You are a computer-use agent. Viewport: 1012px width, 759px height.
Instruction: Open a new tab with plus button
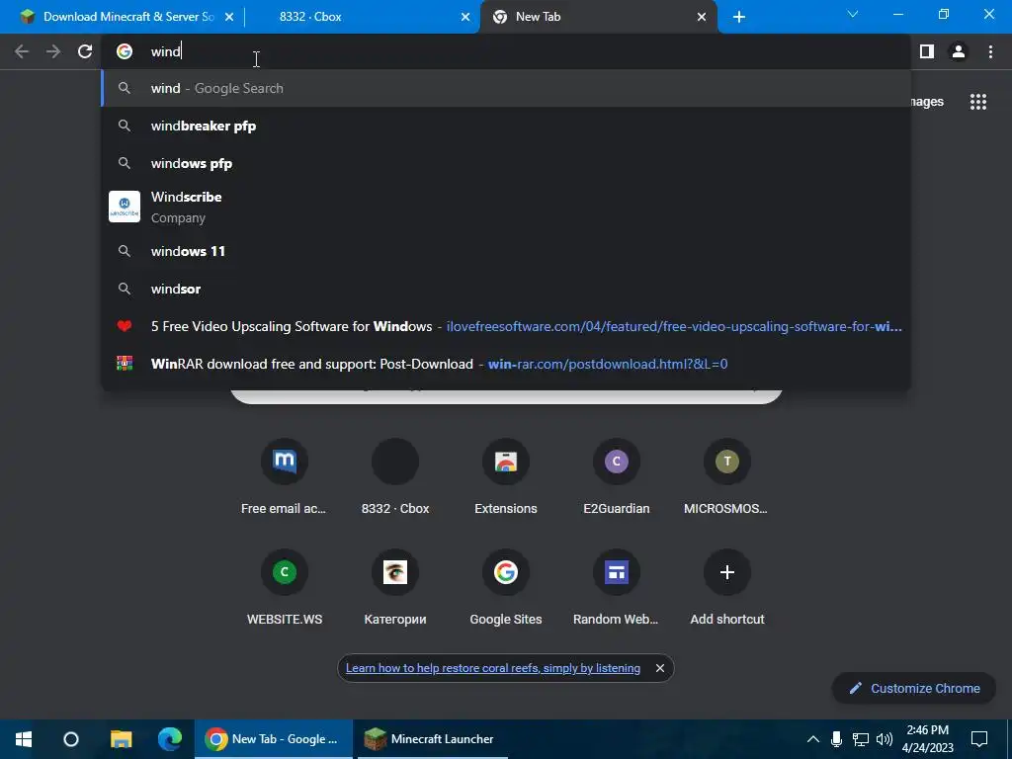click(739, 17)
